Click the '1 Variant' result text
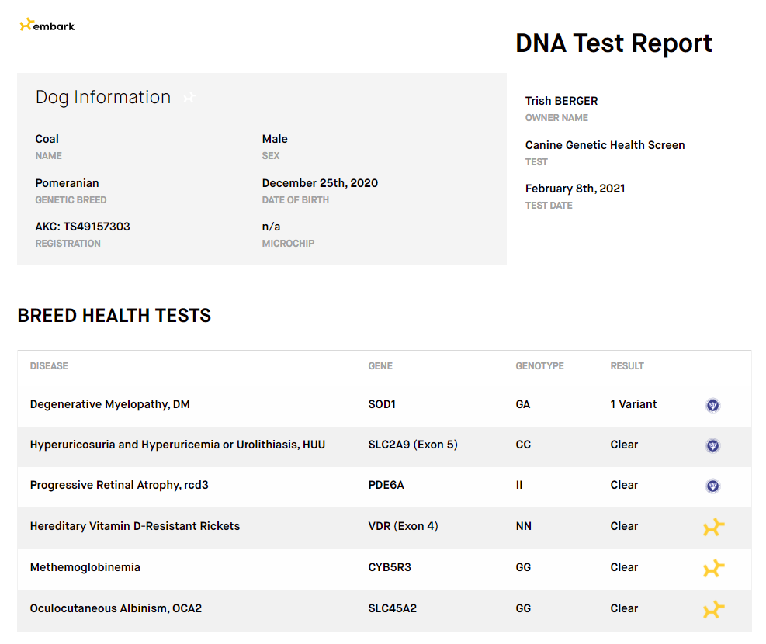 (x=633, y=404)
